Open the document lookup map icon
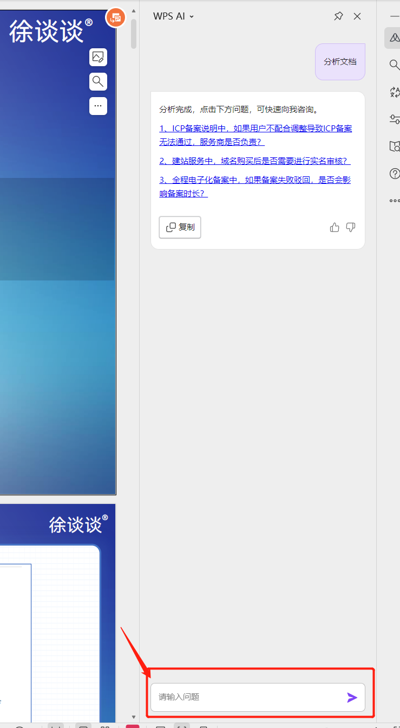400x728 pixels. pos(394,146)
